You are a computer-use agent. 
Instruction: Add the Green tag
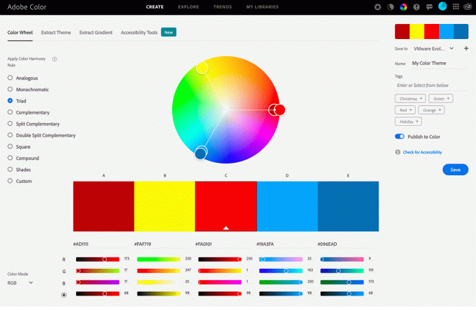click(441, 99)
